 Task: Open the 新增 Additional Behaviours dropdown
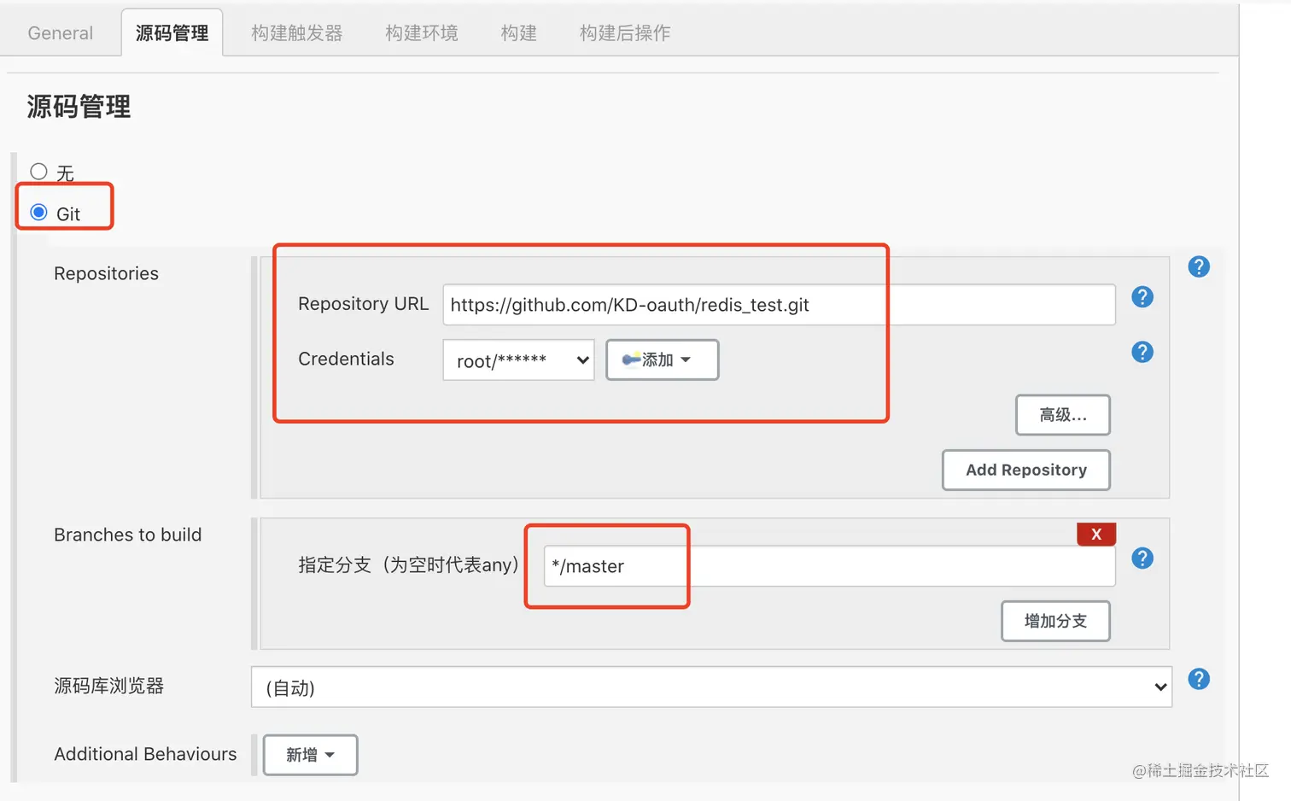coord(310,755)
